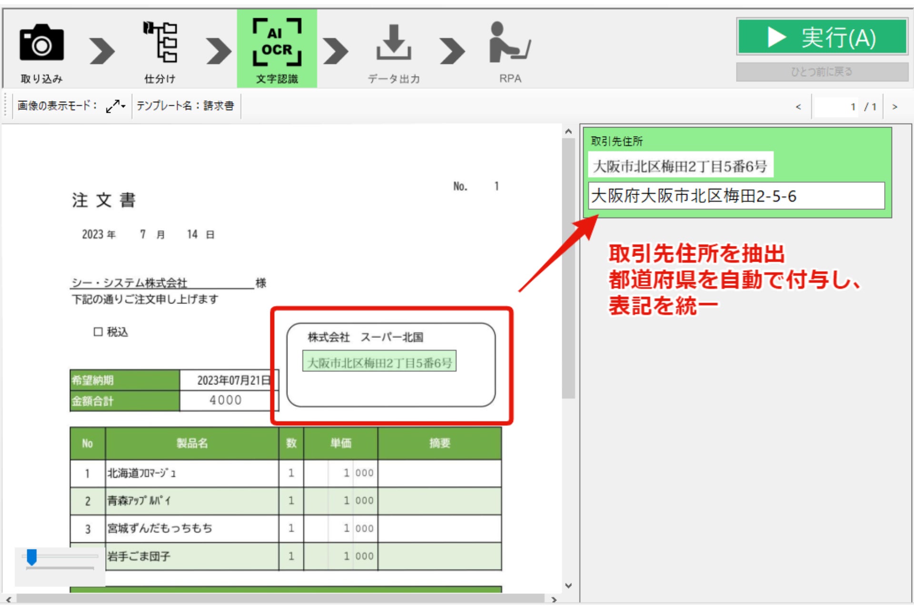The height and width of the screenshot is (609, 914).
Task: Go to next page arrow
Action: (894, 107)
